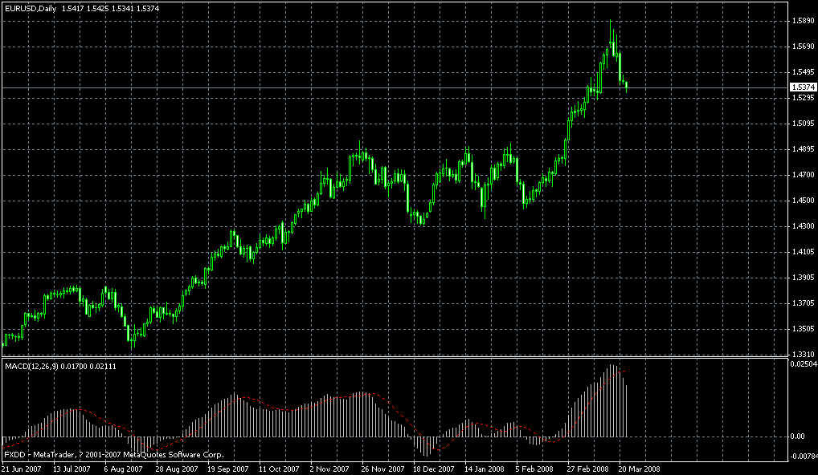Select the 0.02504 MACD scale value
This screenshot has height=475, width=818.
pyautogui.click(x=802, y=365)
